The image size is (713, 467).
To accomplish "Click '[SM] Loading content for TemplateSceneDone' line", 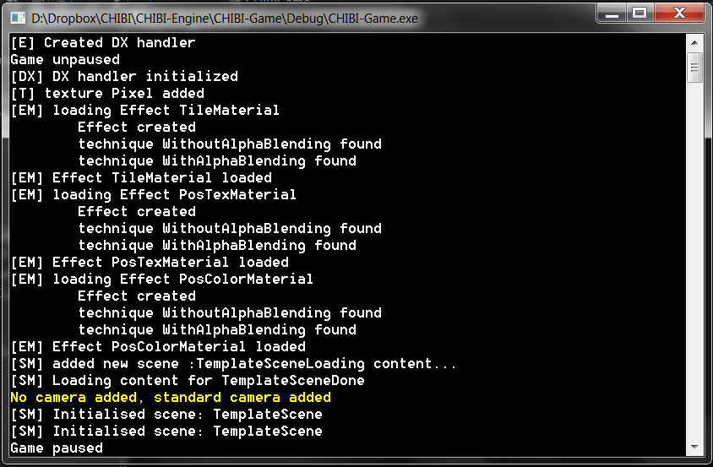I will 188,381.
